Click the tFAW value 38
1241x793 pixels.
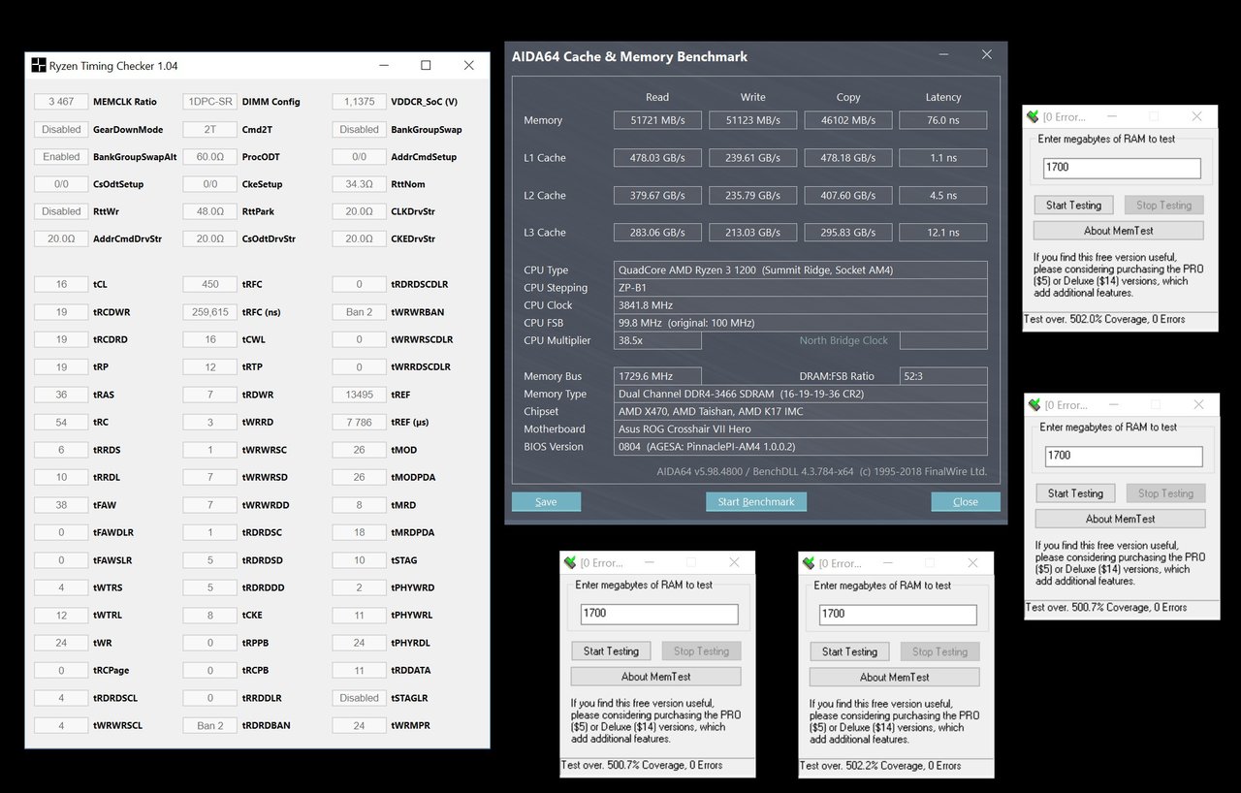tap(61, 505)
